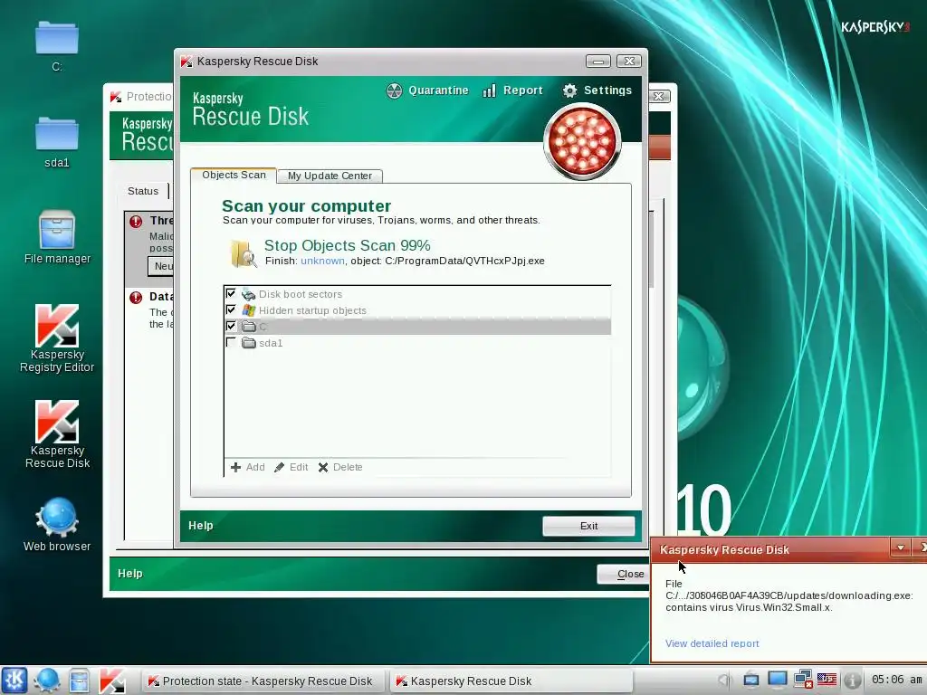This screenshot has height=695, width=927.
Task: Open Kaspersky Rescue Disk desktop shortcut
Action: (x=57, y=434)
